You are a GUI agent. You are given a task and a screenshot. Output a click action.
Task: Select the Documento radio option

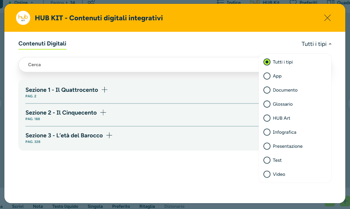[267, 90]
